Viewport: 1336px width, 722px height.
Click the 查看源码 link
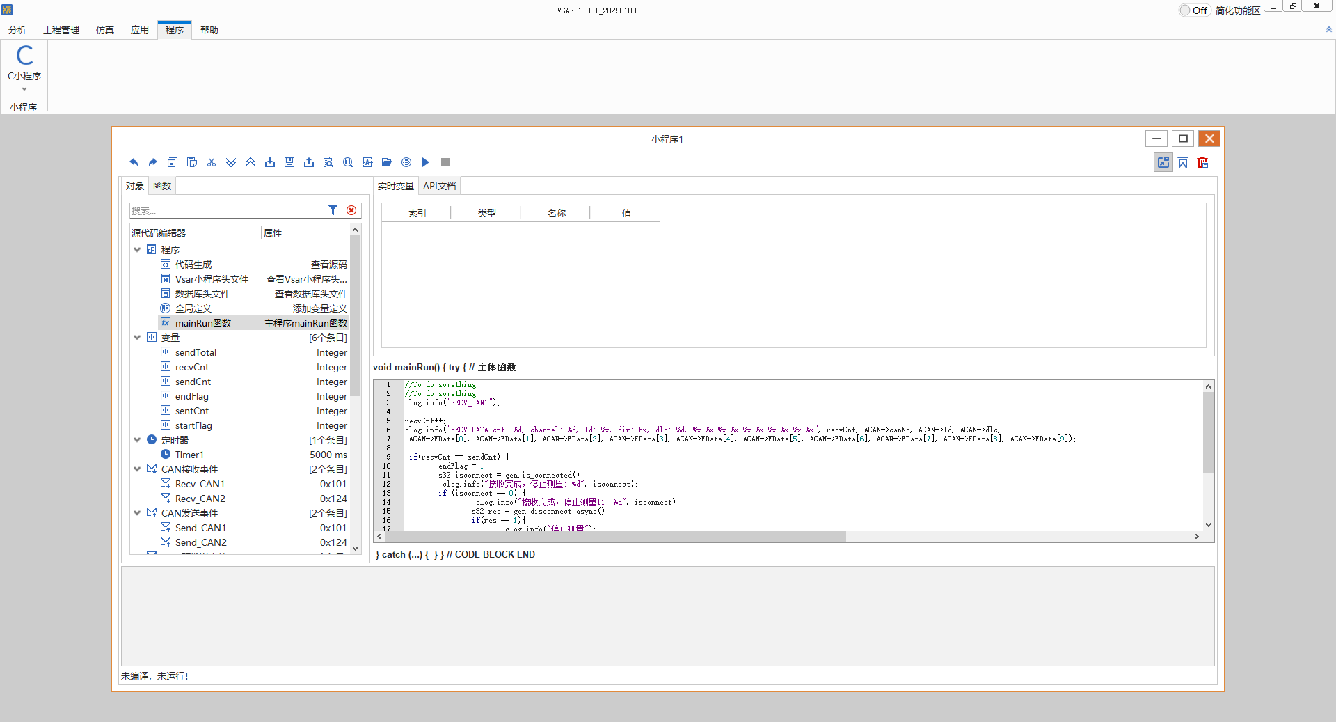(x=328, y=265)
